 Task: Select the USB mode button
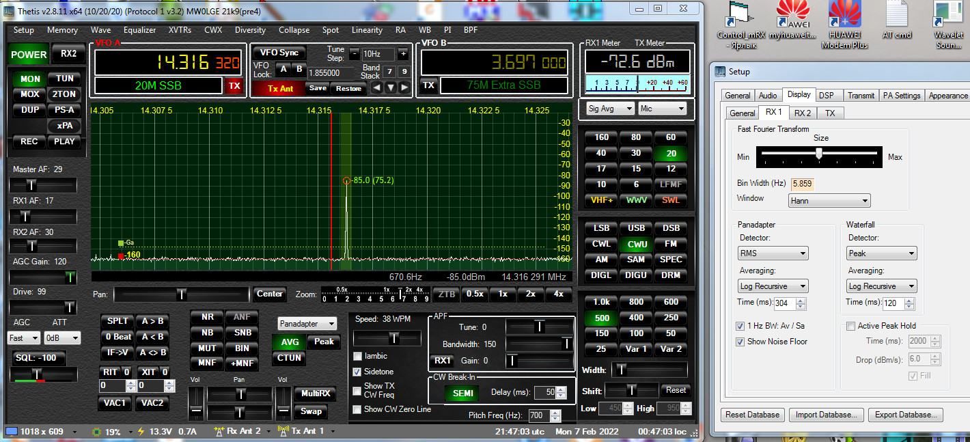(636, 228)
